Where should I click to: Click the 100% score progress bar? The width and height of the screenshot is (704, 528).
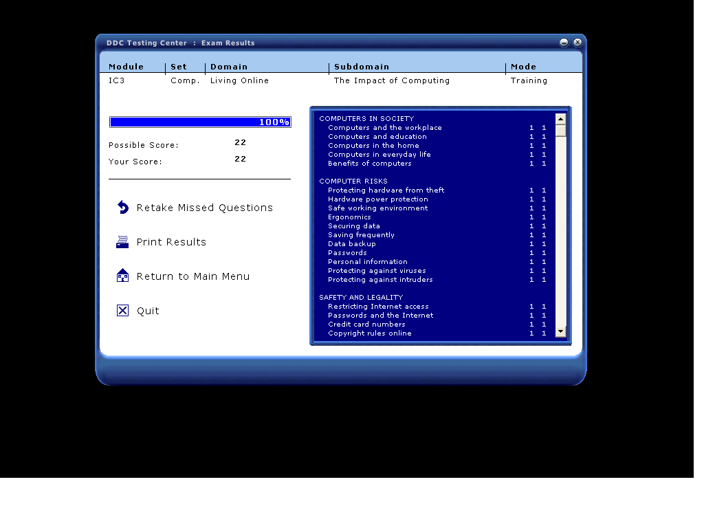[x=200, y=122]
